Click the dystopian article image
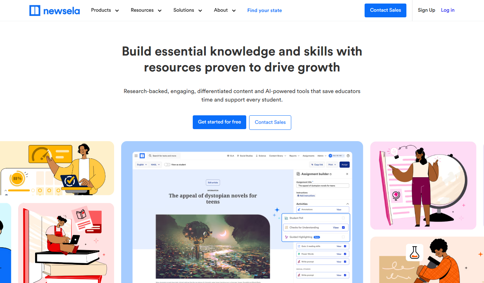 [x=213, y=247]
